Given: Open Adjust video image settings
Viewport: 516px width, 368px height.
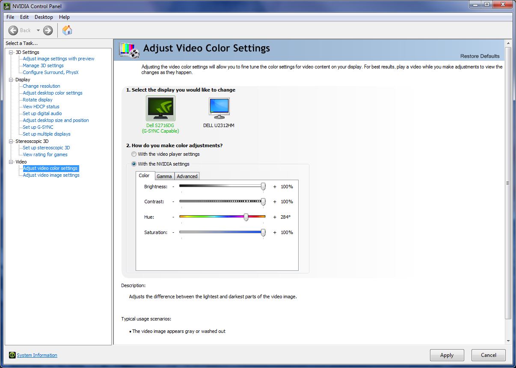Looking at the screenshot, I should (51, 175).
